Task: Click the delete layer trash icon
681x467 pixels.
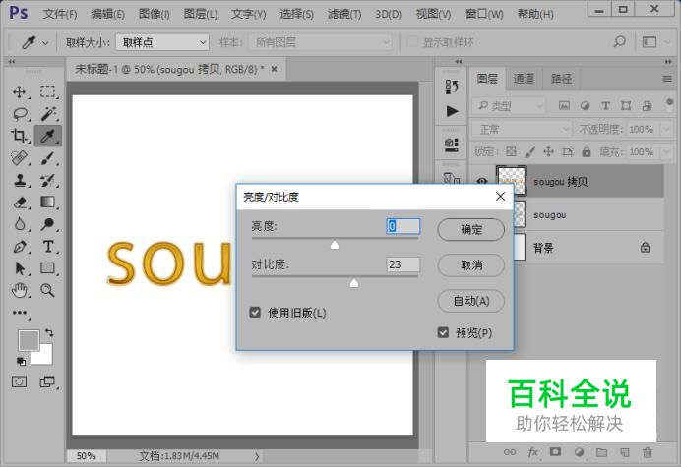Action: pos(648,452)
